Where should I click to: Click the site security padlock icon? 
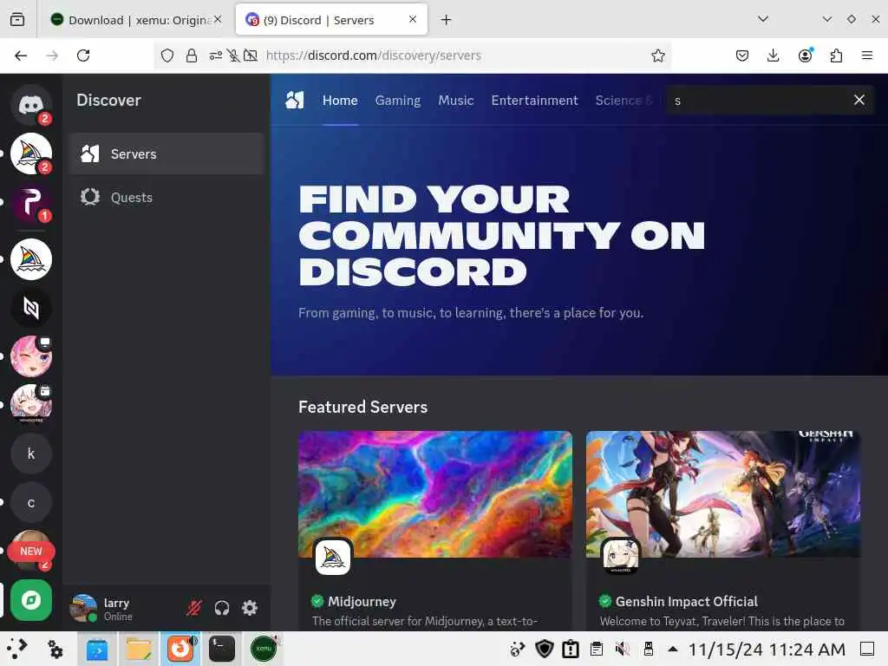(x=192, y=55)
